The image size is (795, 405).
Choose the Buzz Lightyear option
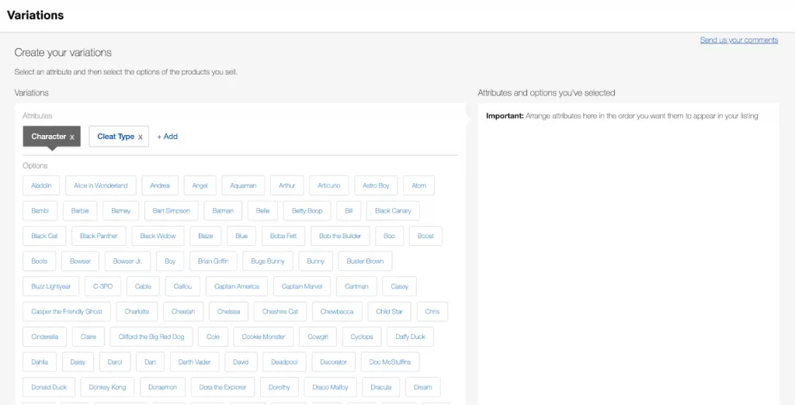(50, 286)
